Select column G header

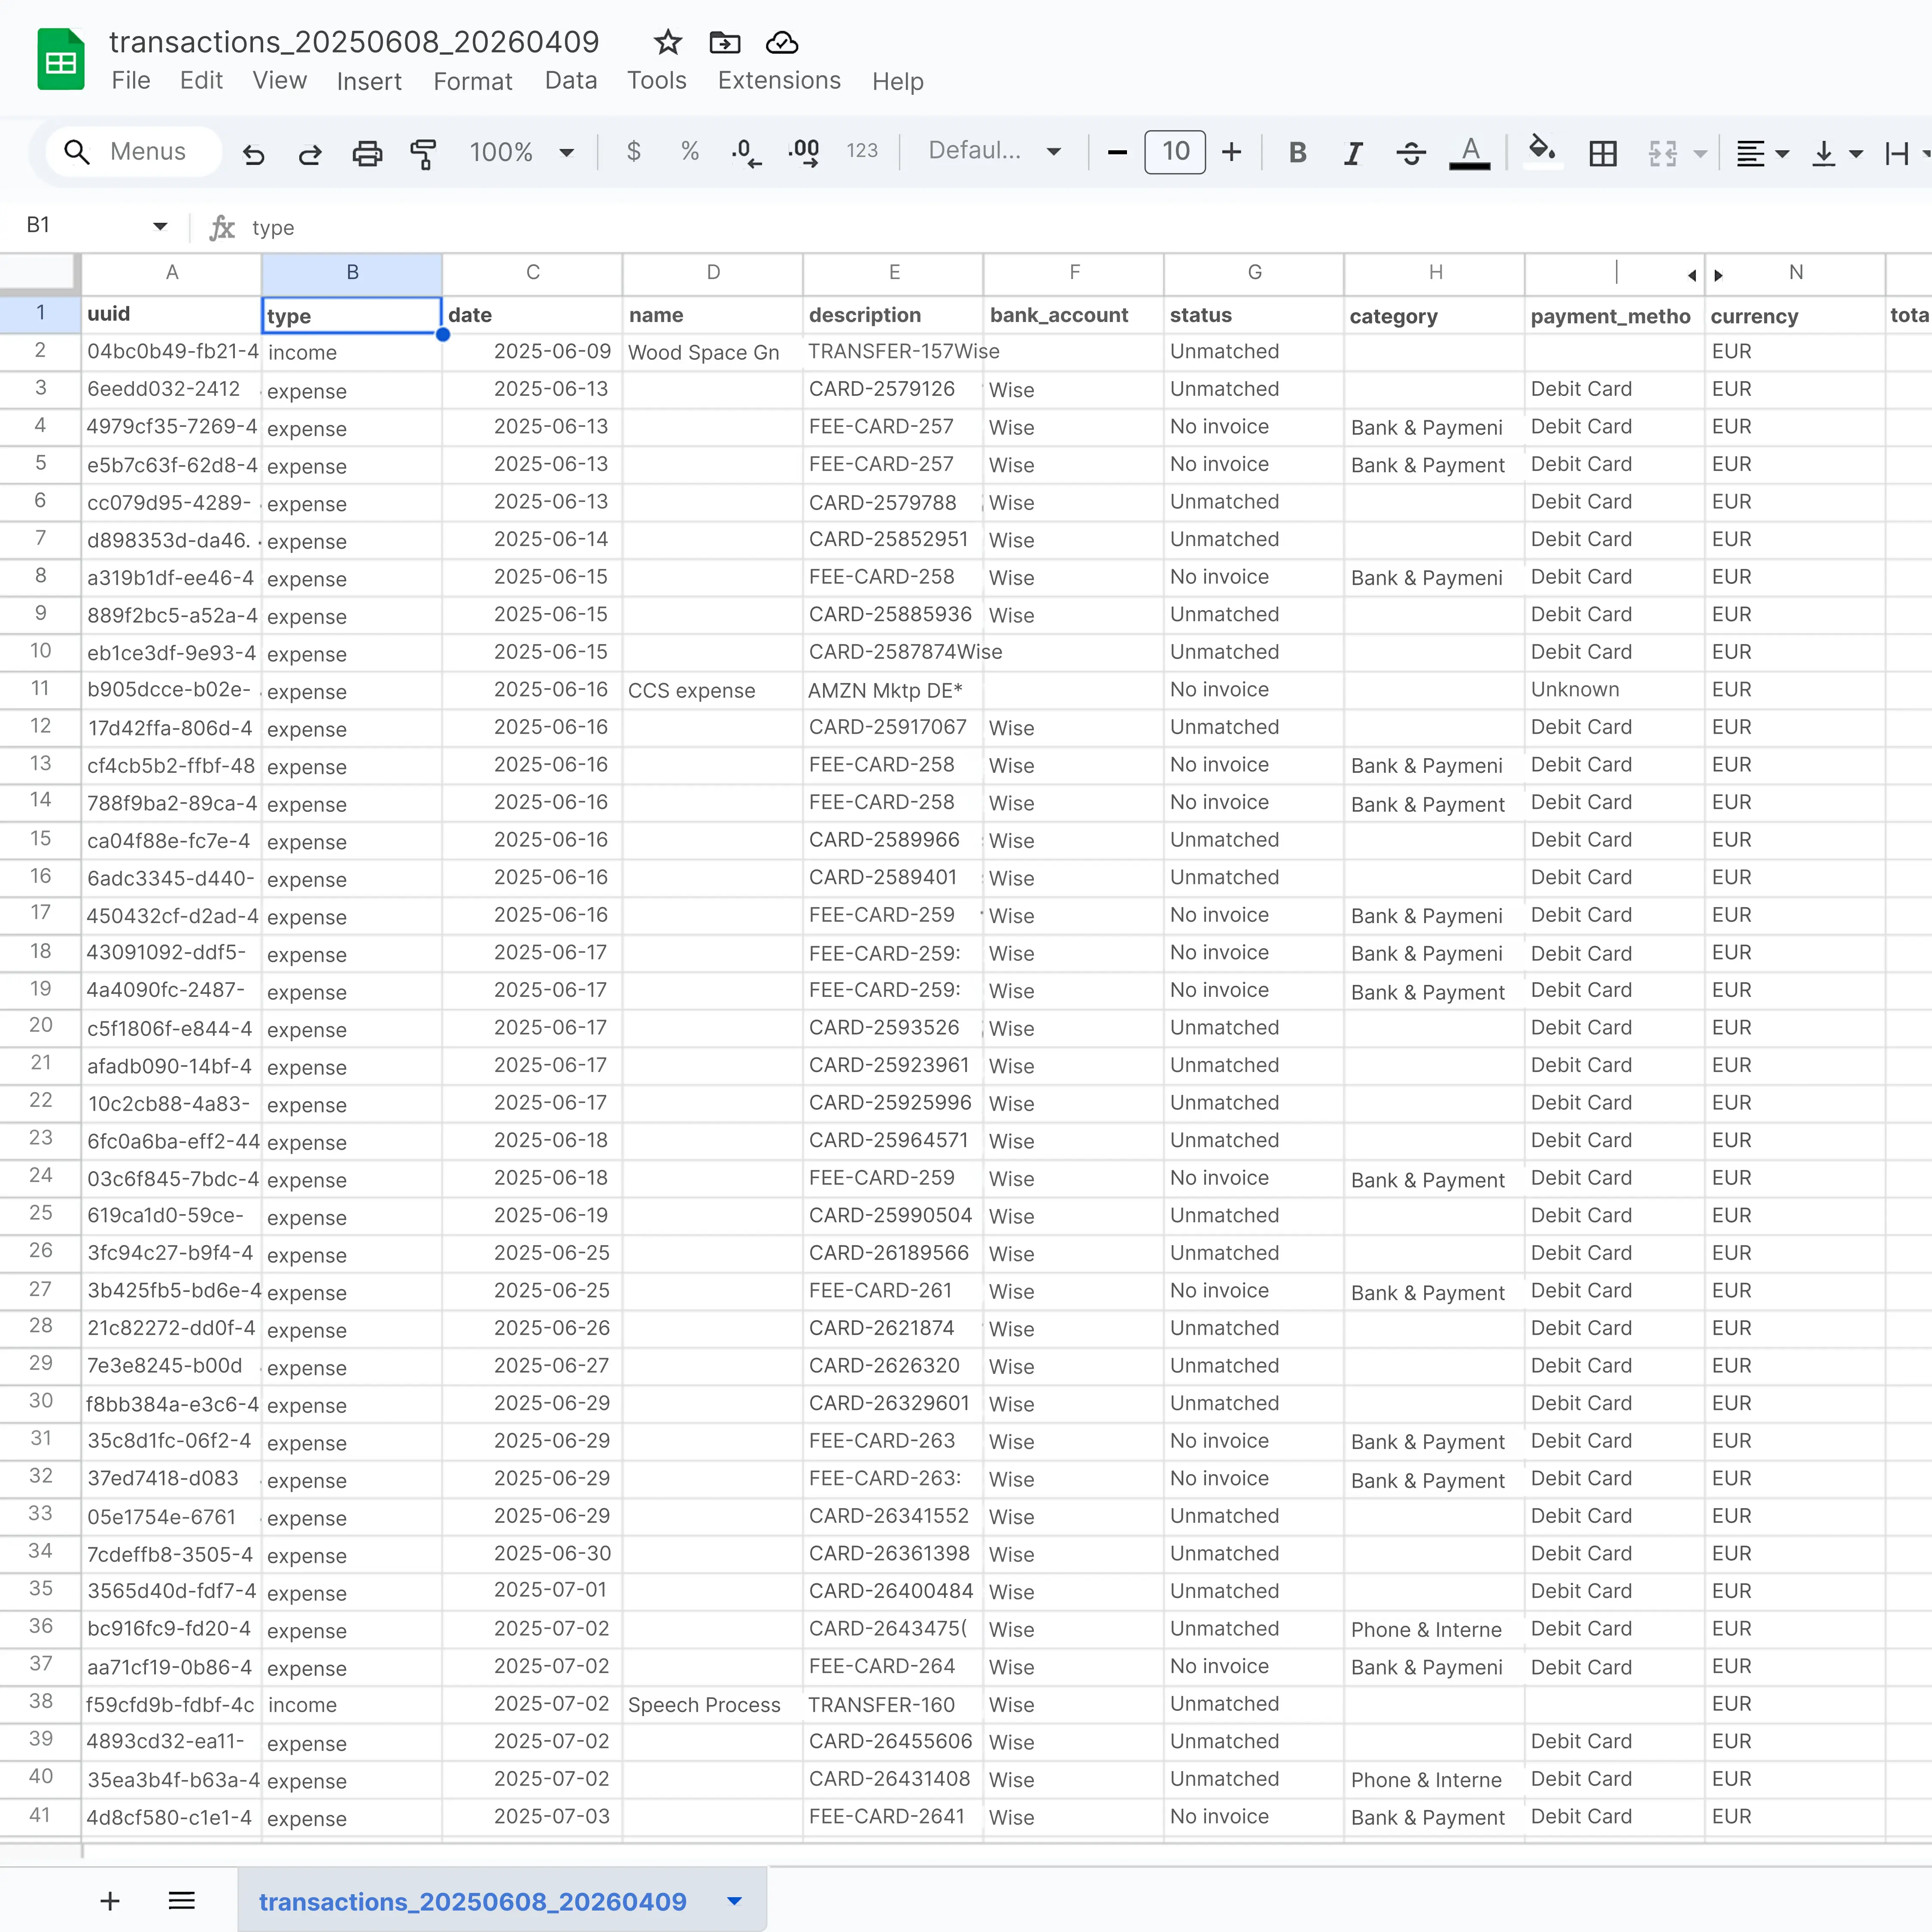click(x=1254, y=273)
